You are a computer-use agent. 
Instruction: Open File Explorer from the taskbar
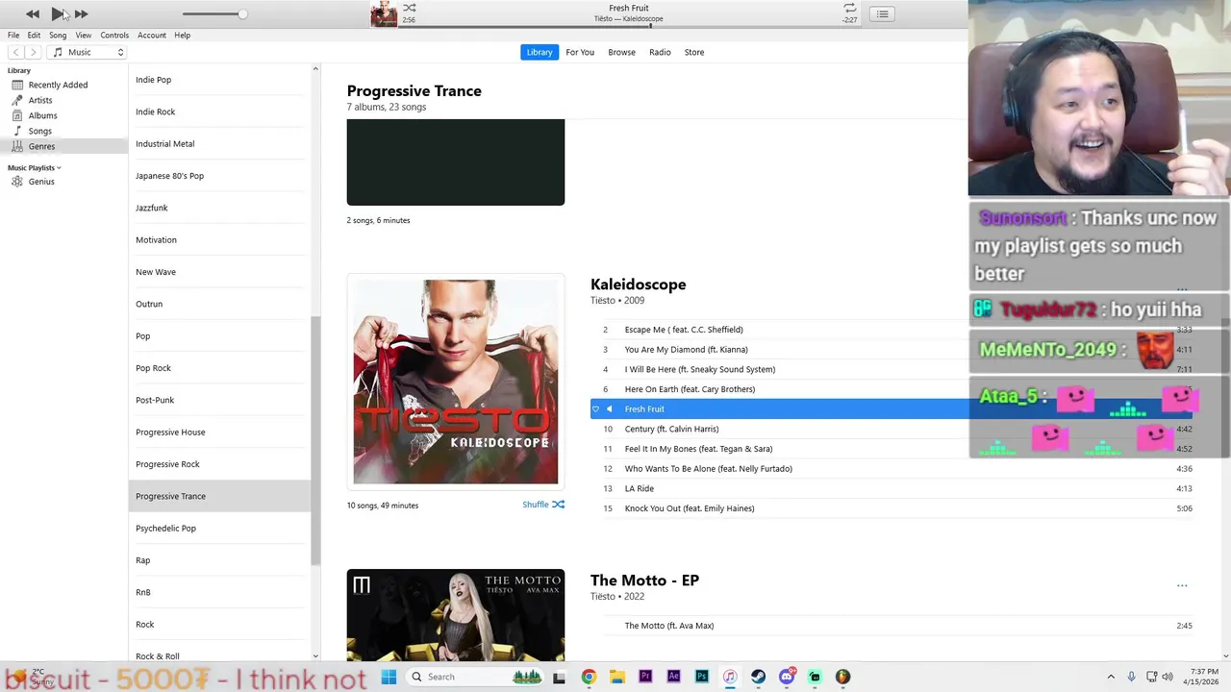(x=616, y=677)
